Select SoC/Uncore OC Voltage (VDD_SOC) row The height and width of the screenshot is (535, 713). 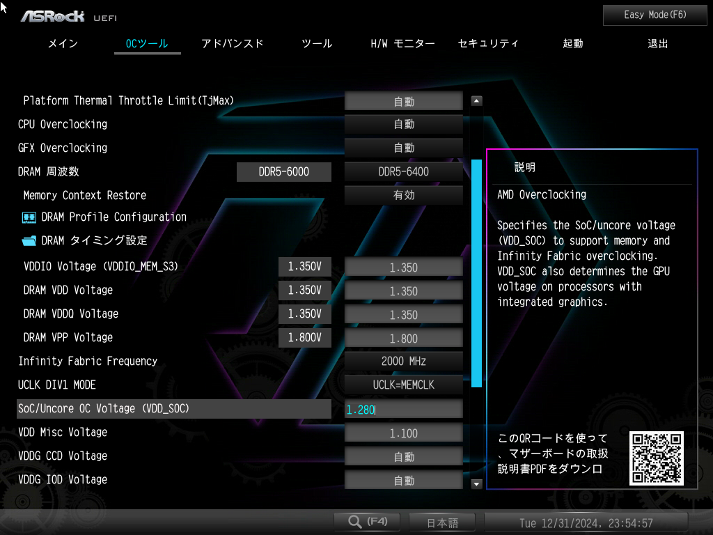tap(173, 408)
